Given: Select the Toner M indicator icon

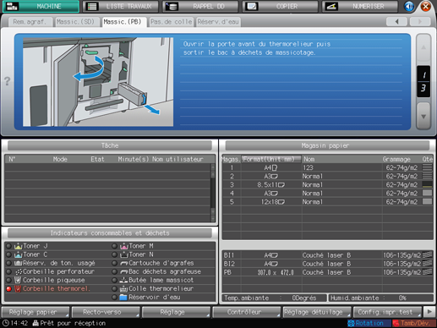Looking at the screenshot, I should point(124,246).
